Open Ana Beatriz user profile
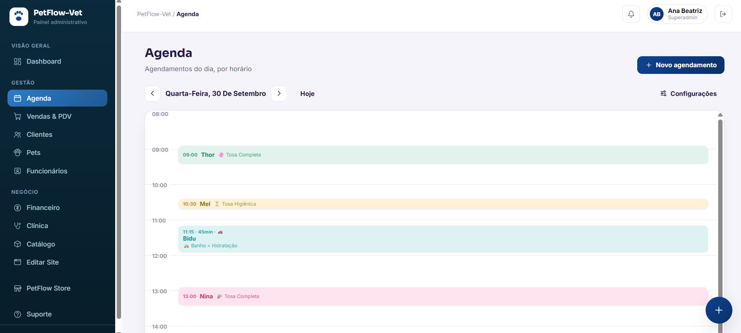The width and height of the screenshot is (741, 333). point(677,14)
